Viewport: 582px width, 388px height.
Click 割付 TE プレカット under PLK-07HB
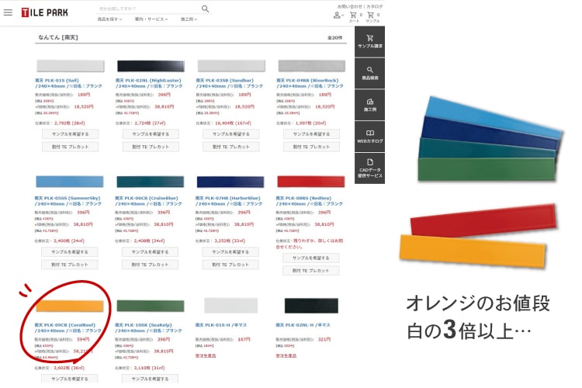point(230,265)
